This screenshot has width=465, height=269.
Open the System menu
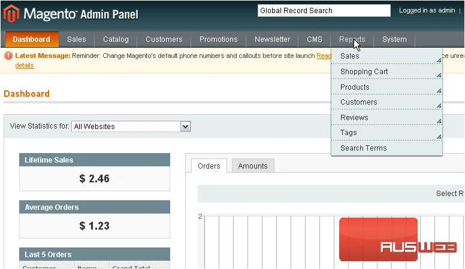(x=394, y=39)
